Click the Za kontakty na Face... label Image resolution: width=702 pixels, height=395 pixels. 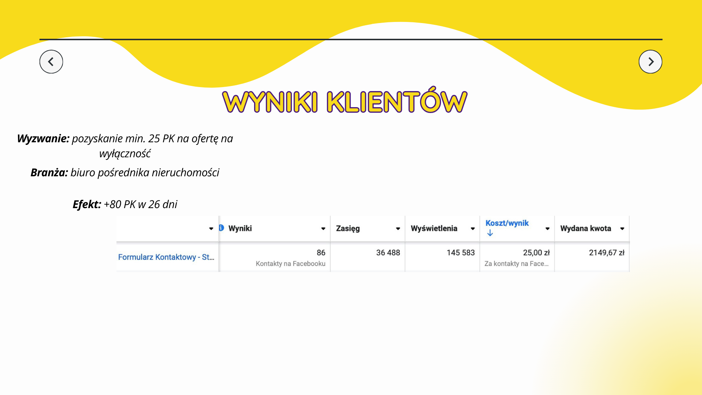516,264
